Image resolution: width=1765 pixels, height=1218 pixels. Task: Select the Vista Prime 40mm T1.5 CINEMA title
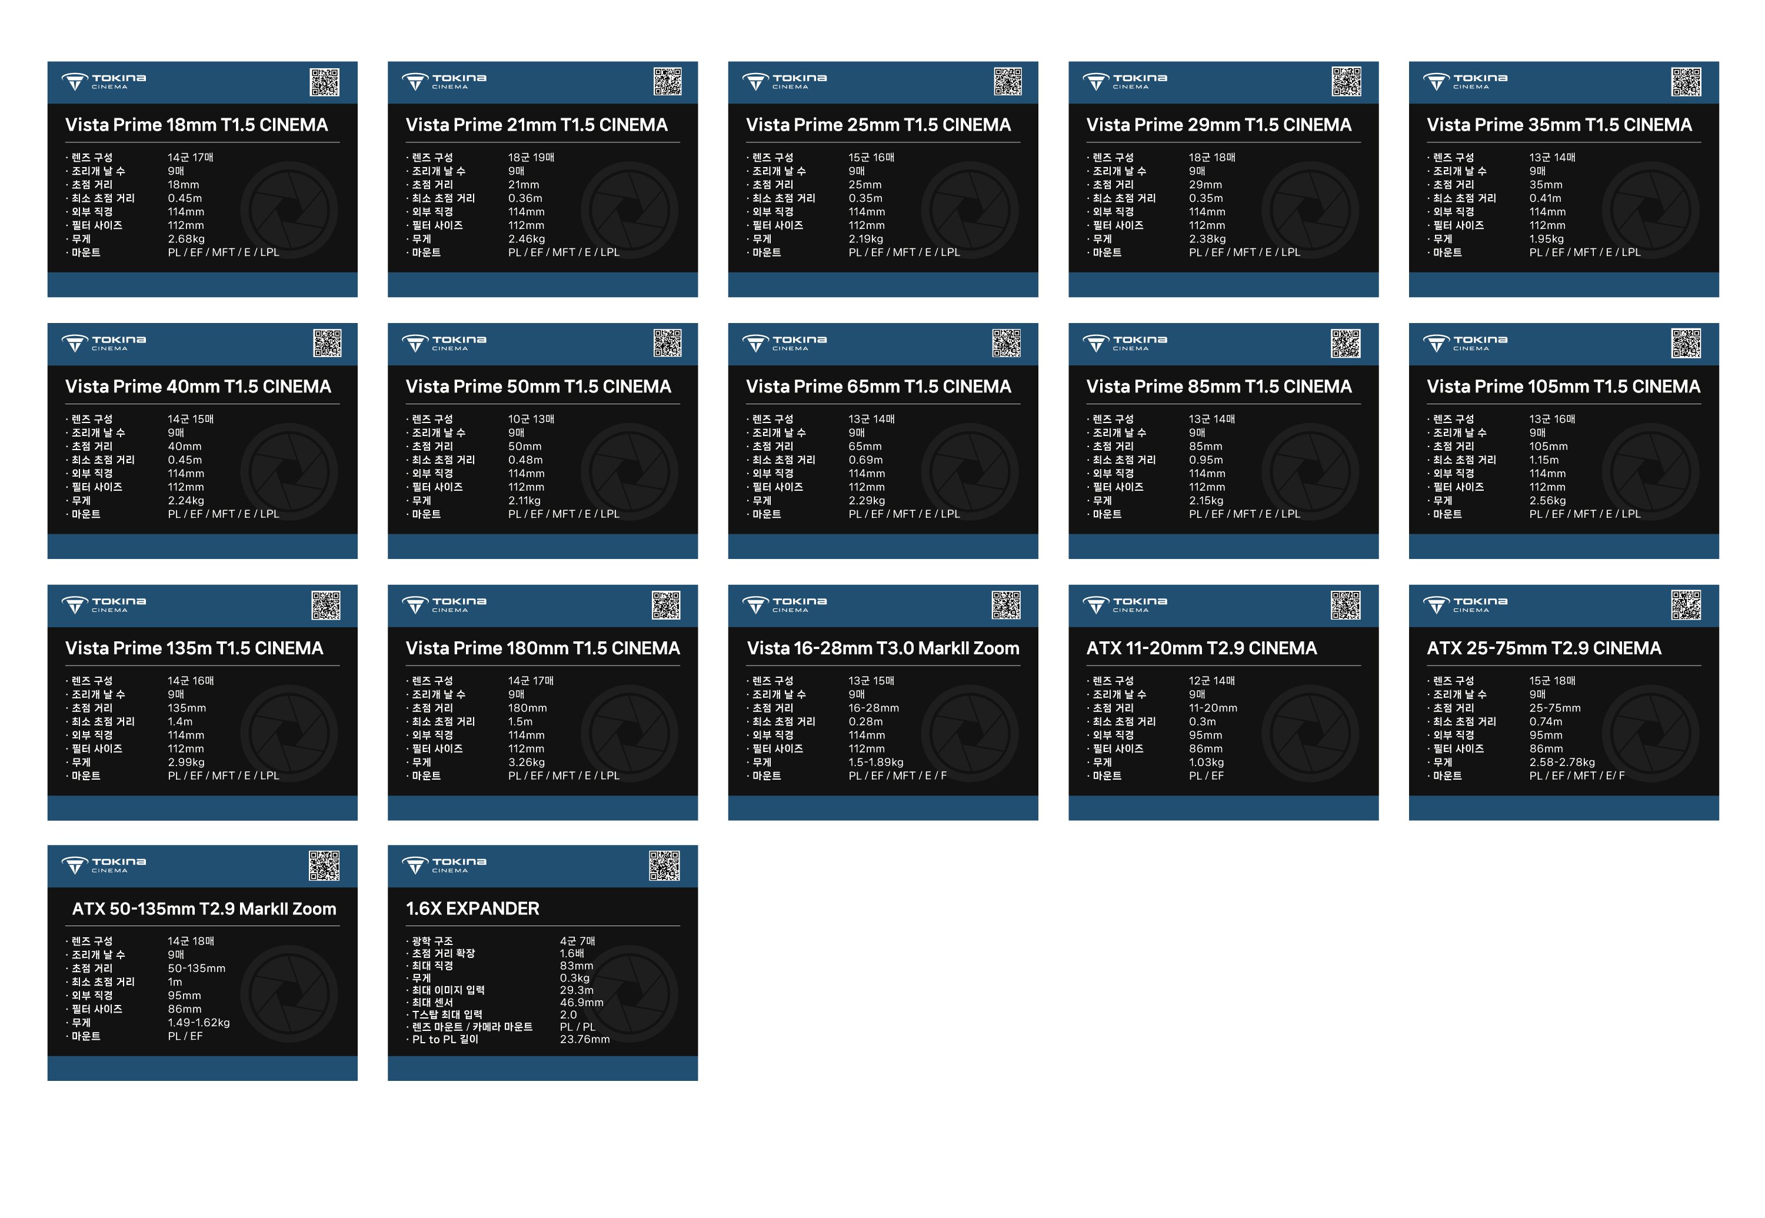click(198, 386)
